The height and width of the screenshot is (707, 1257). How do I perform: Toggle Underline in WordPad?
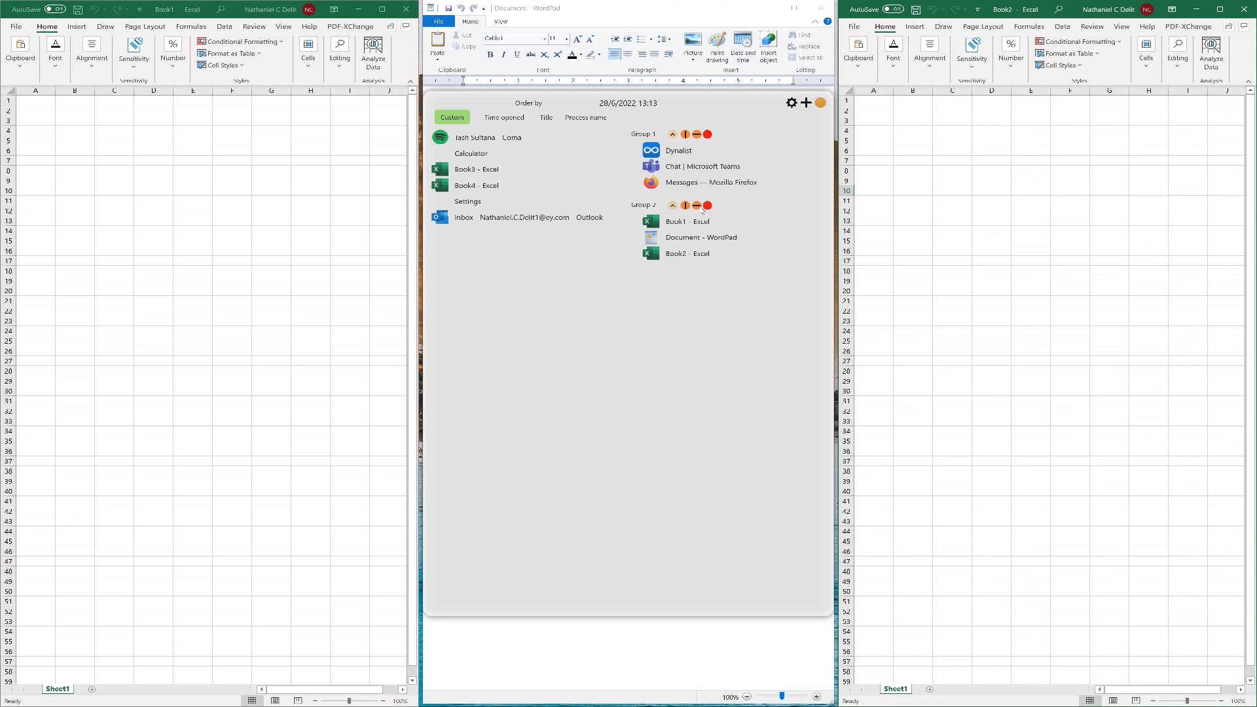point(517,55)
